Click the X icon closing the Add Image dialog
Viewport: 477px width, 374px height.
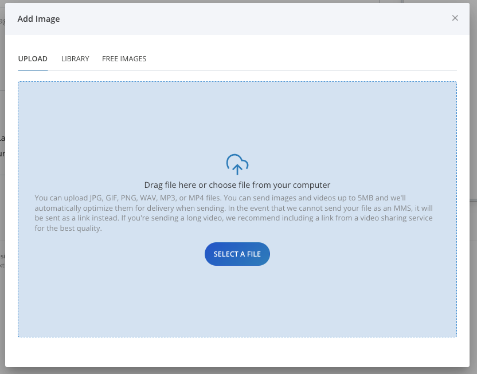[455, 18]
